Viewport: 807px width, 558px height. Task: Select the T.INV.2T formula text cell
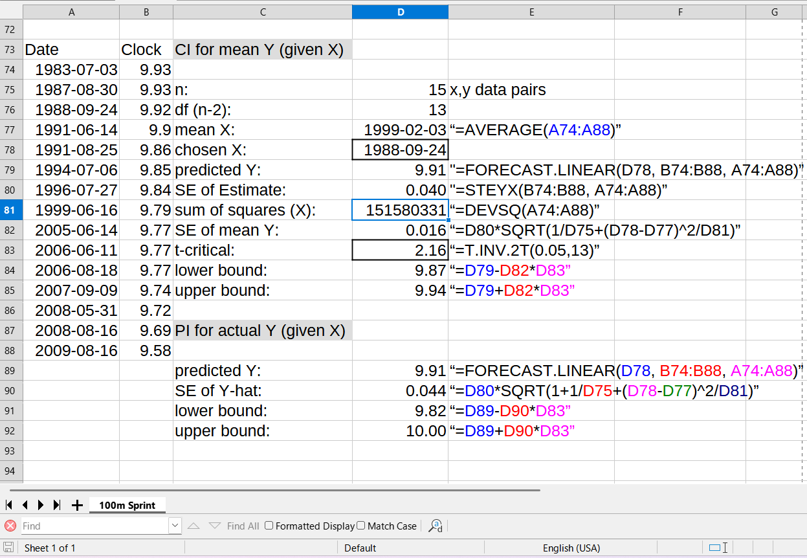point(531,250)
